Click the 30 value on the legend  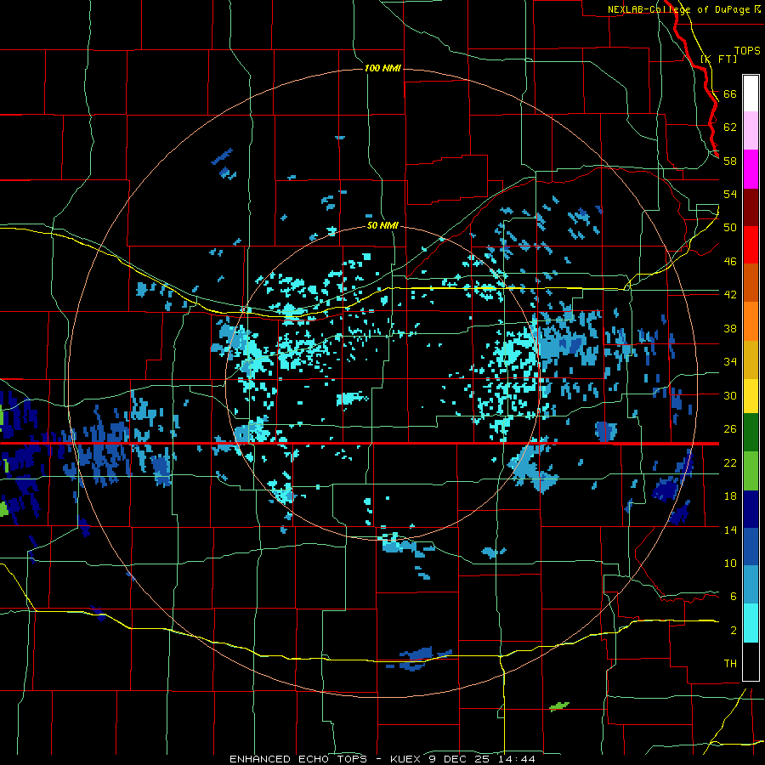coord(730,395)
